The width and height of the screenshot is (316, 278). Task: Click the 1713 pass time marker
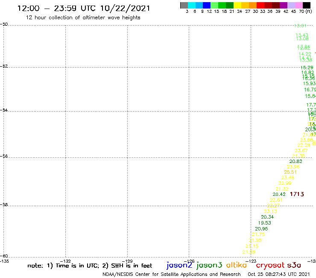[297, 194]
